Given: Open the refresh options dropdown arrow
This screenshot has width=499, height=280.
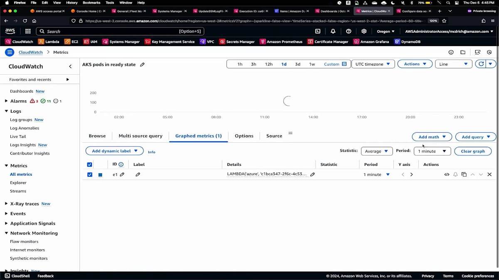Looking at the screenshot, I should click(491, 64).
